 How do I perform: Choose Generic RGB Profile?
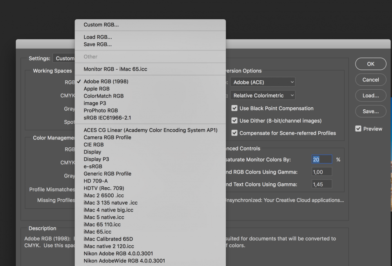(150, 174)
